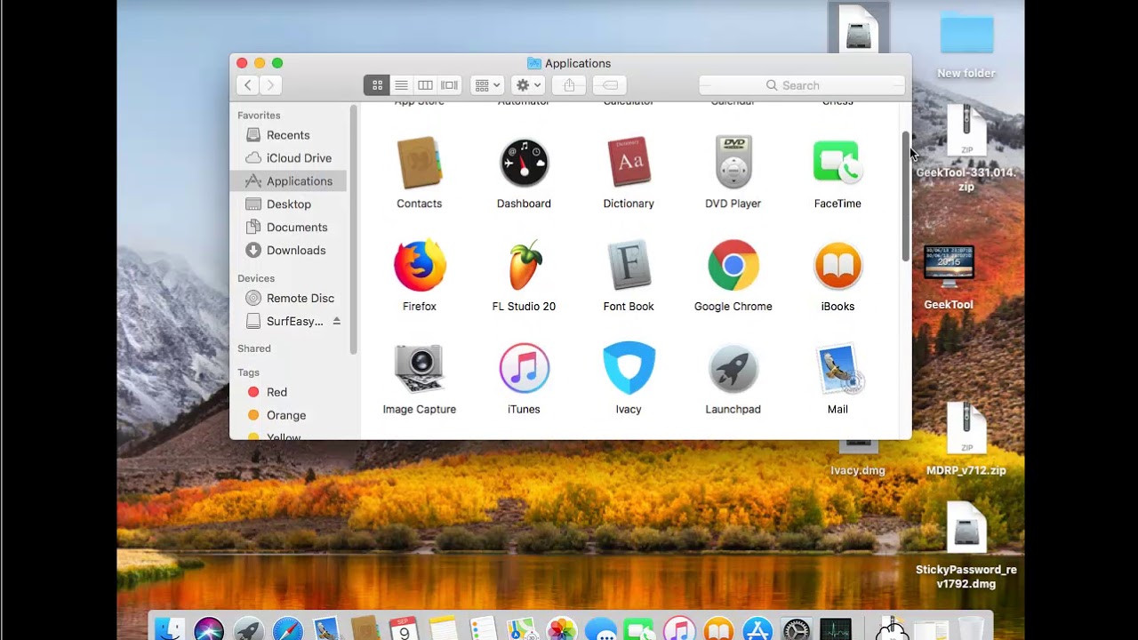Click the sidebar scrollbar
The width and height of the screenshot is (1138, 640).
point(354,229)
